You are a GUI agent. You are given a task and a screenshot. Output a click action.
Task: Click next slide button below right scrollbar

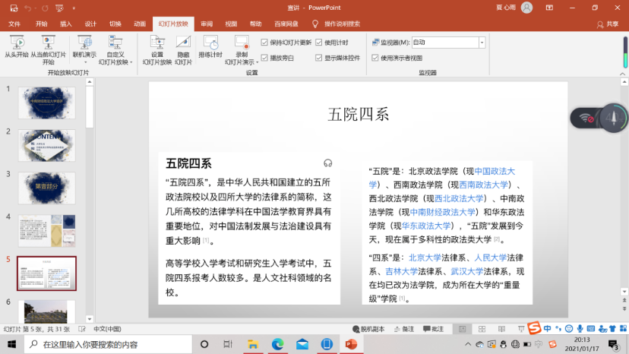coord(624,308)
